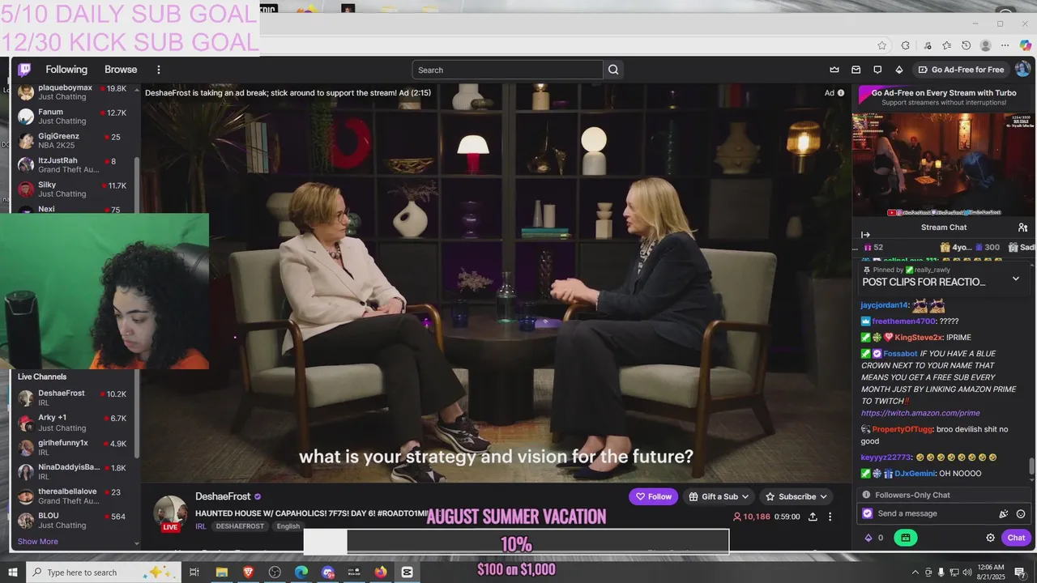Expand pinned message POST CLIPS FOR REACTIO
Image resolution: width=1037 pixels, height=583 pixels.
pyautogui.click(x=1015, y=279)
